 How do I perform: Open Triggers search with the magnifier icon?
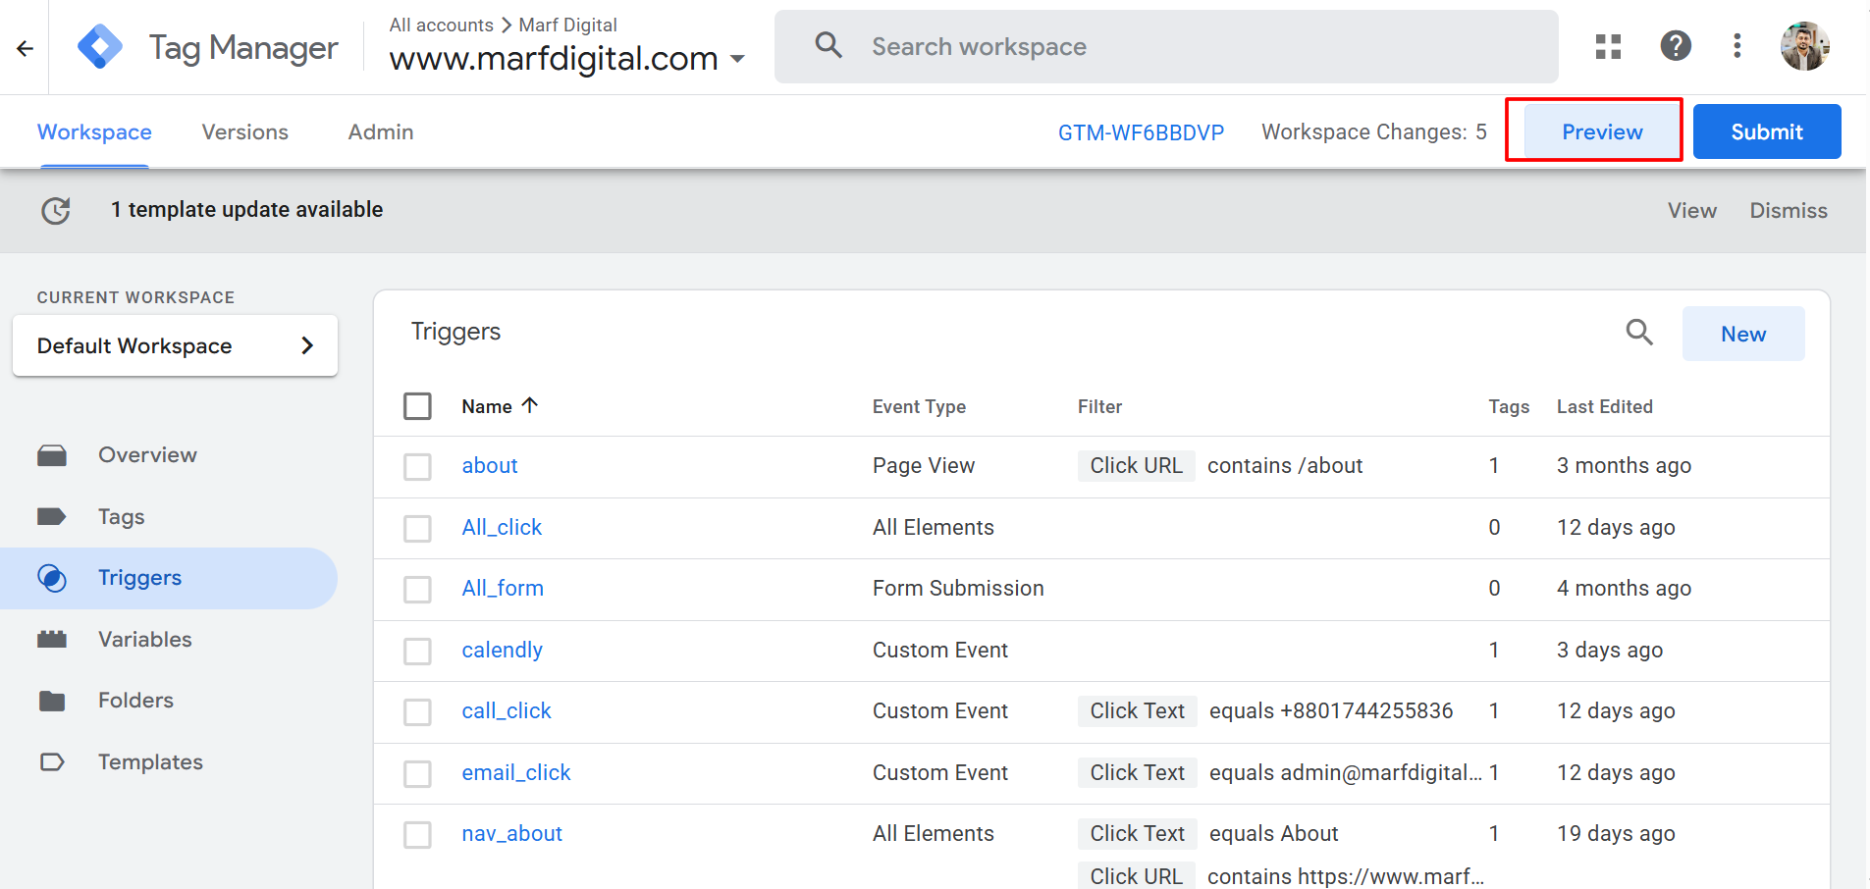1638,333
